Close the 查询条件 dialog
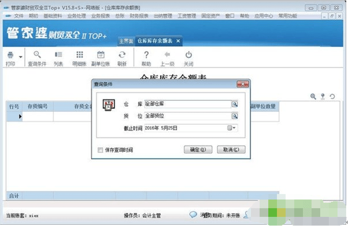 point(243,84)
